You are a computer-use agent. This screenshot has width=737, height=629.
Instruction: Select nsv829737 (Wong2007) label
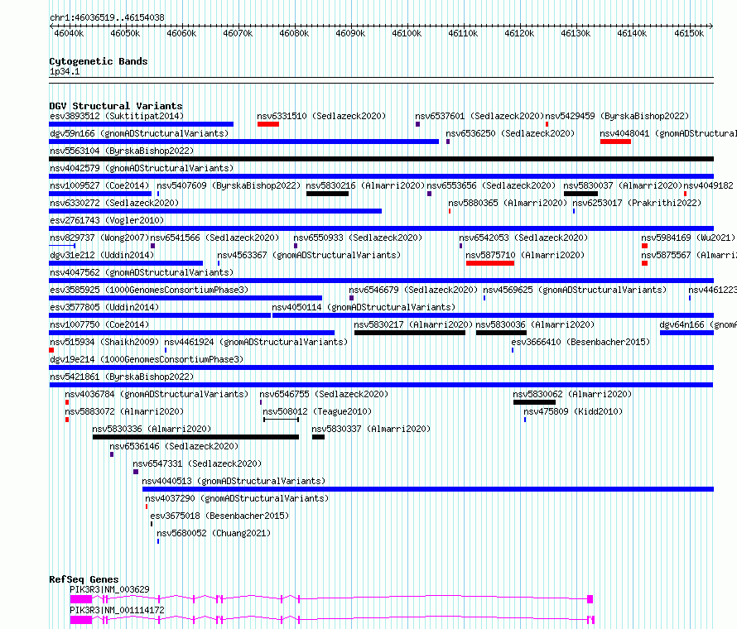(99, 238)
